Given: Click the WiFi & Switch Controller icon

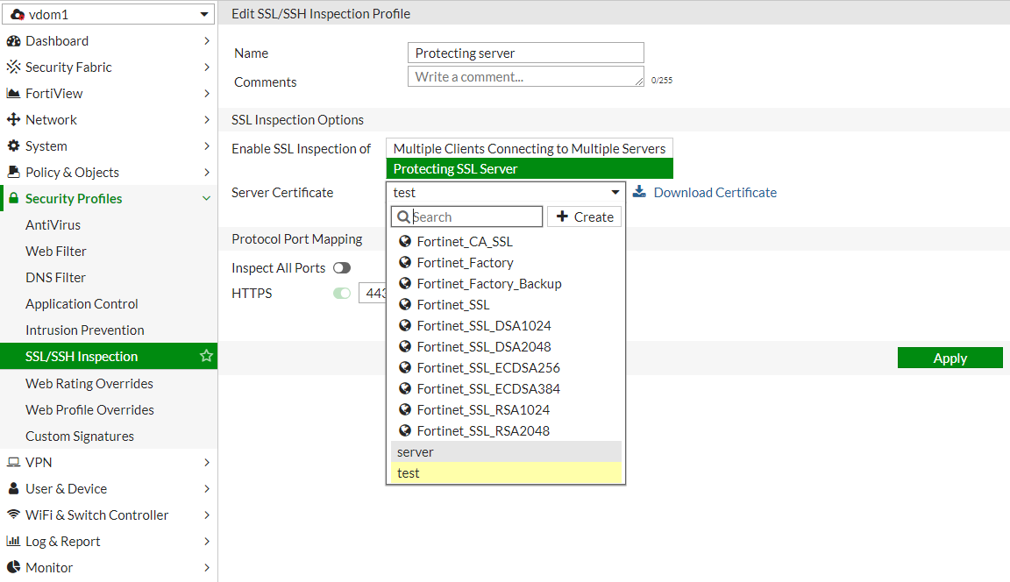Looking at the screenshot, I should pos(13,515).
